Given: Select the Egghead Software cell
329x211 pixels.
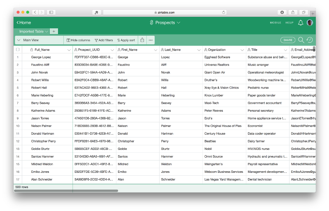Looking at the screenshot, I should point(224,57).
